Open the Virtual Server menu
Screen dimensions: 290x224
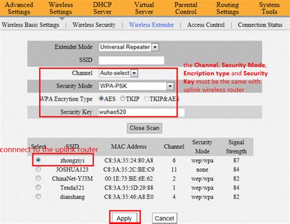[x=144, y=8]
